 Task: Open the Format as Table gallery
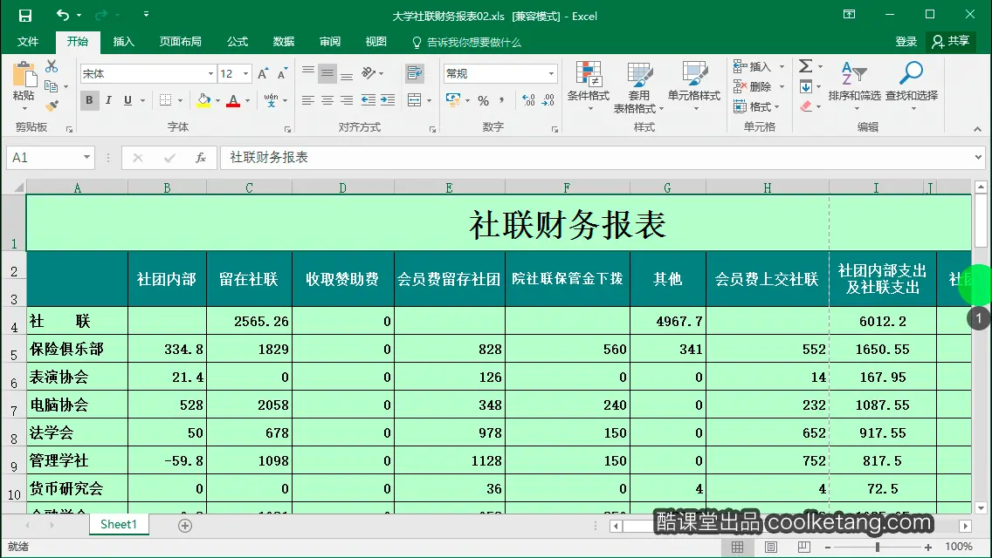click(x=639, y=88)
